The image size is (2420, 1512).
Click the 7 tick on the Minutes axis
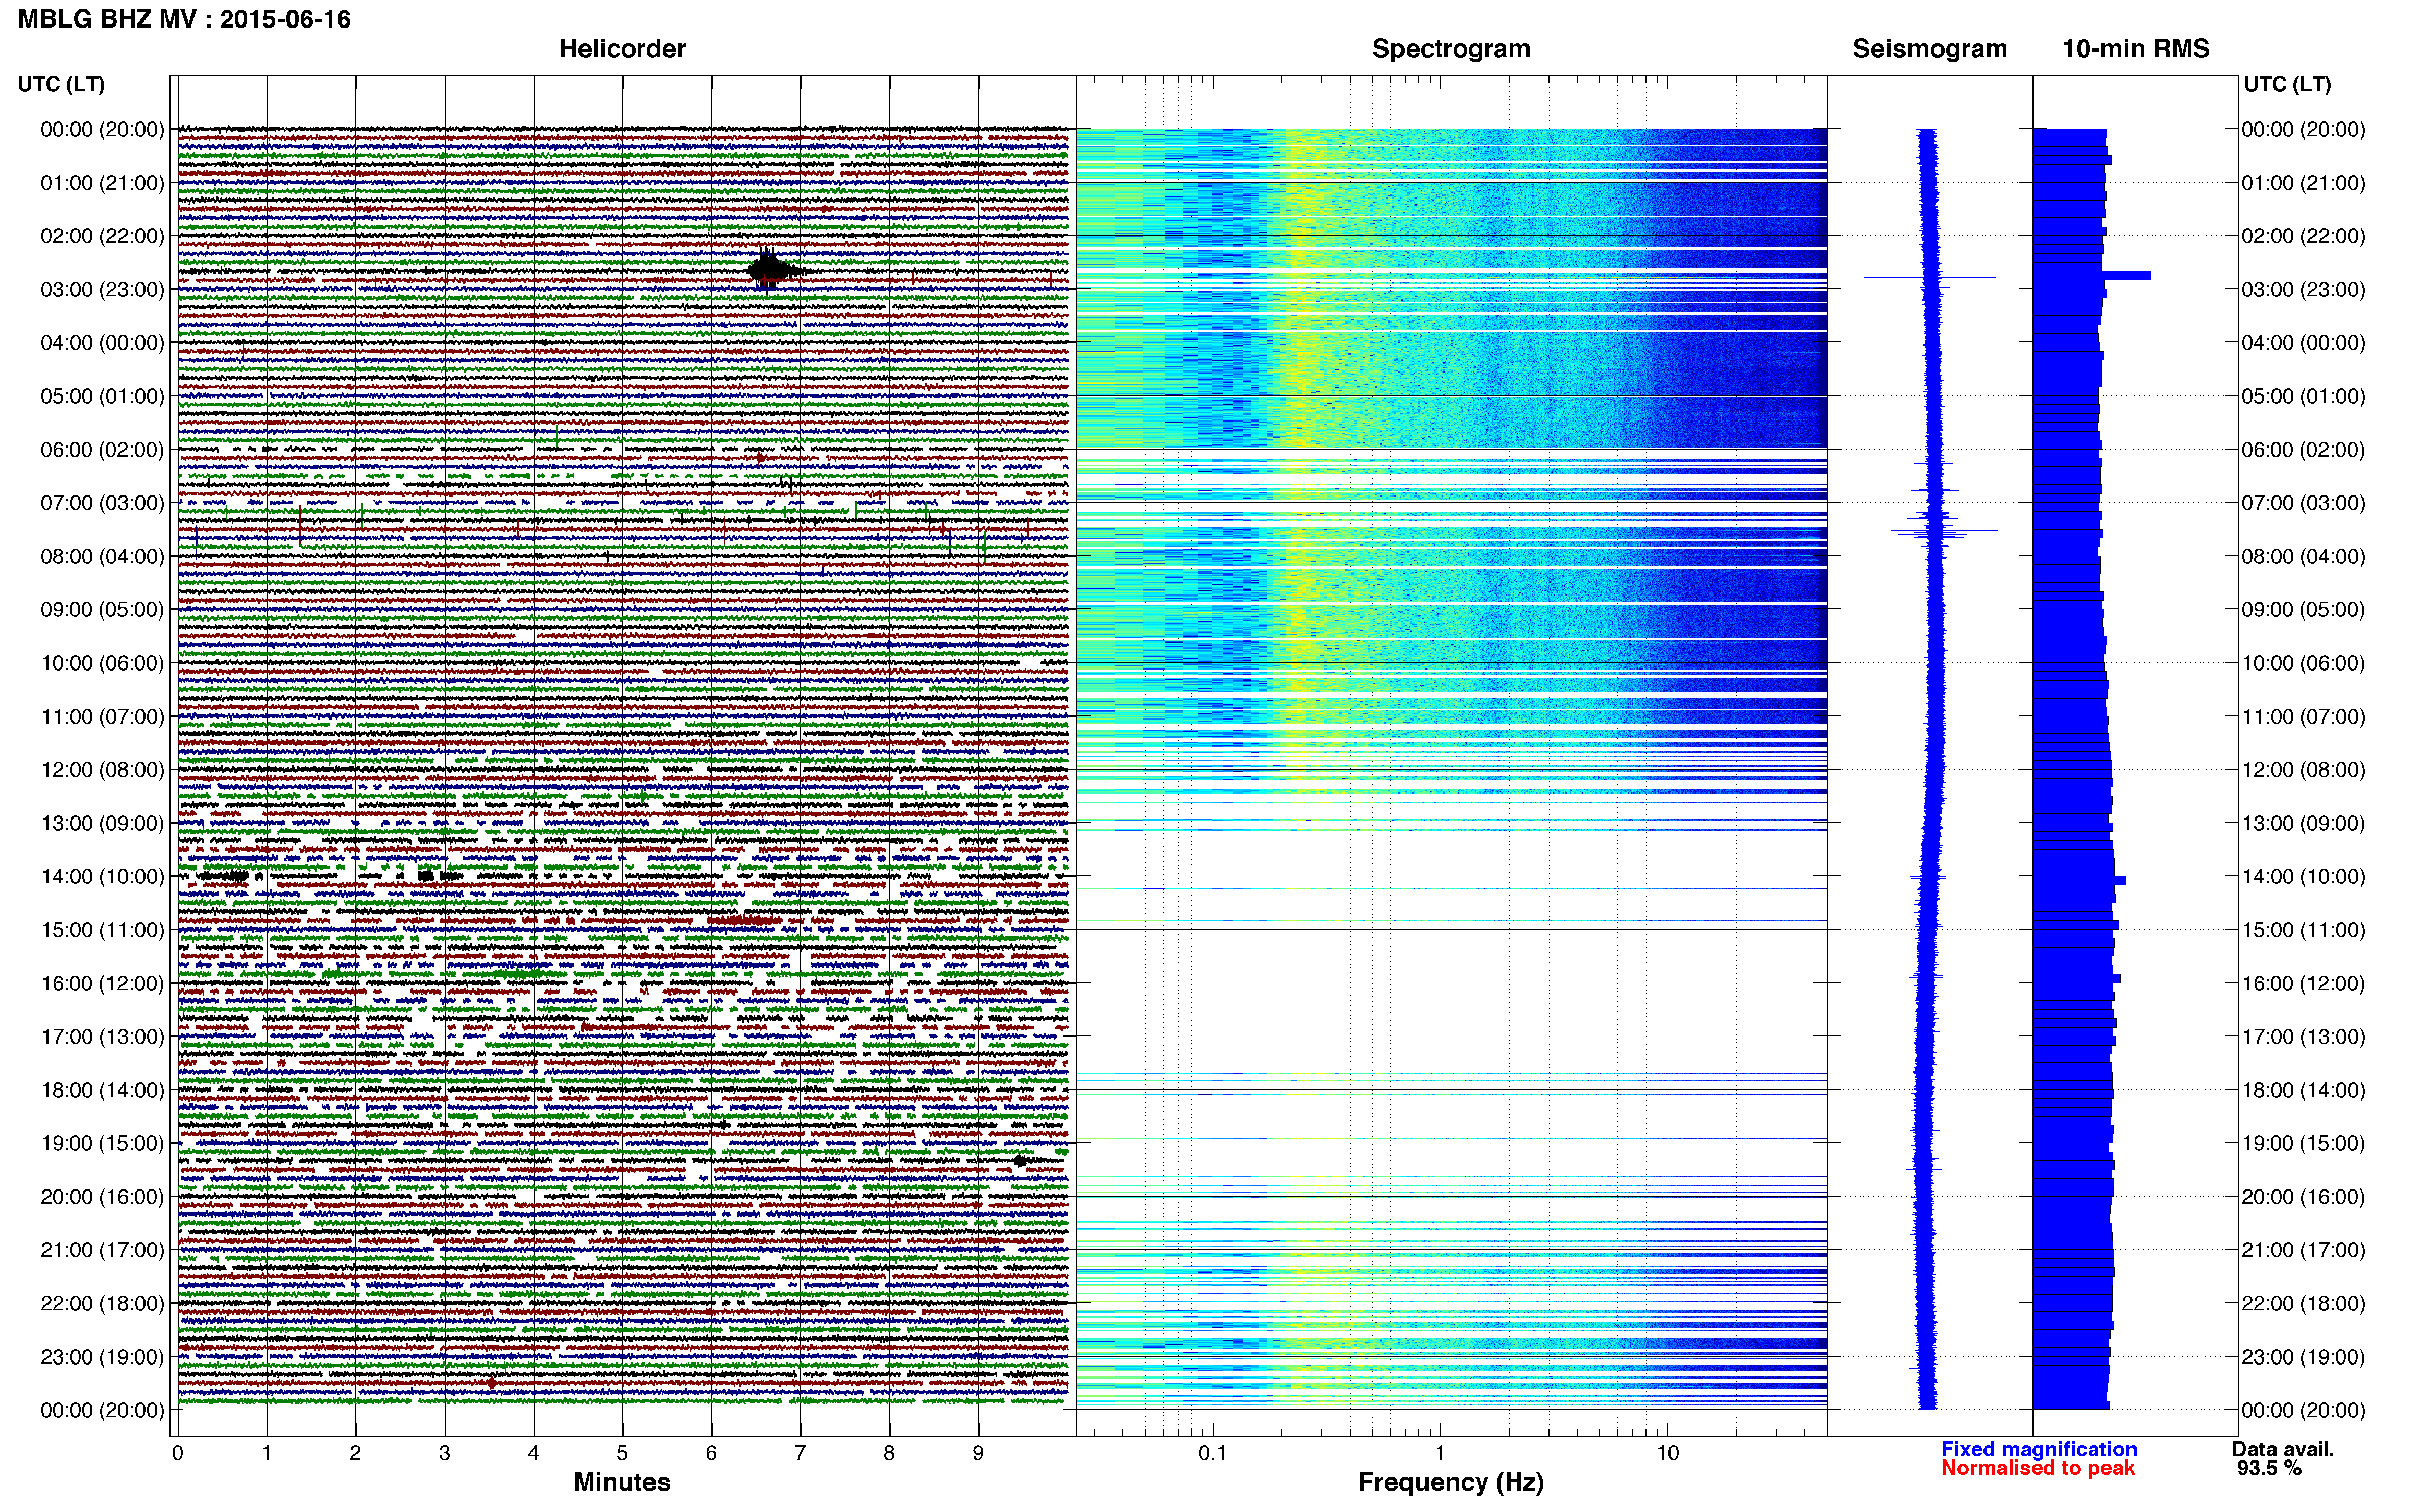(801, 1453)
